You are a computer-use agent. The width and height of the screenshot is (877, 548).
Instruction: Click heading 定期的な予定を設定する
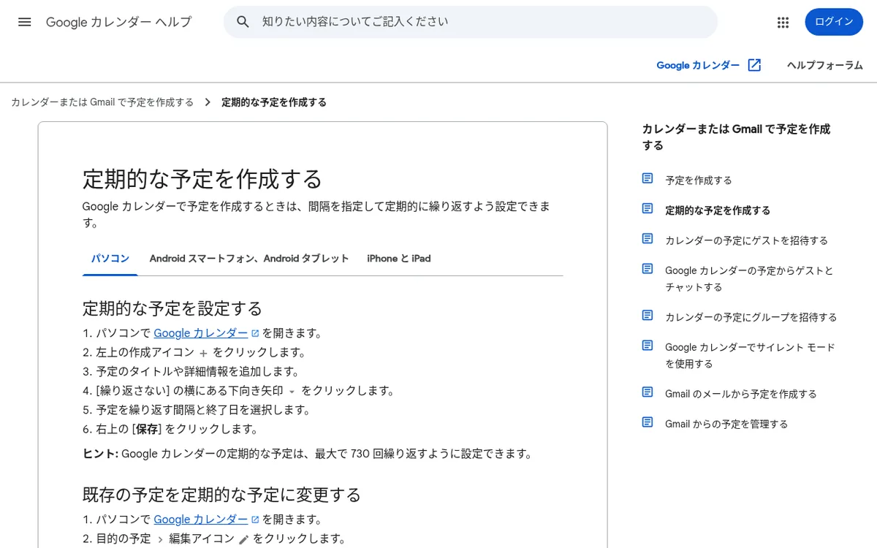click(172, 308)
